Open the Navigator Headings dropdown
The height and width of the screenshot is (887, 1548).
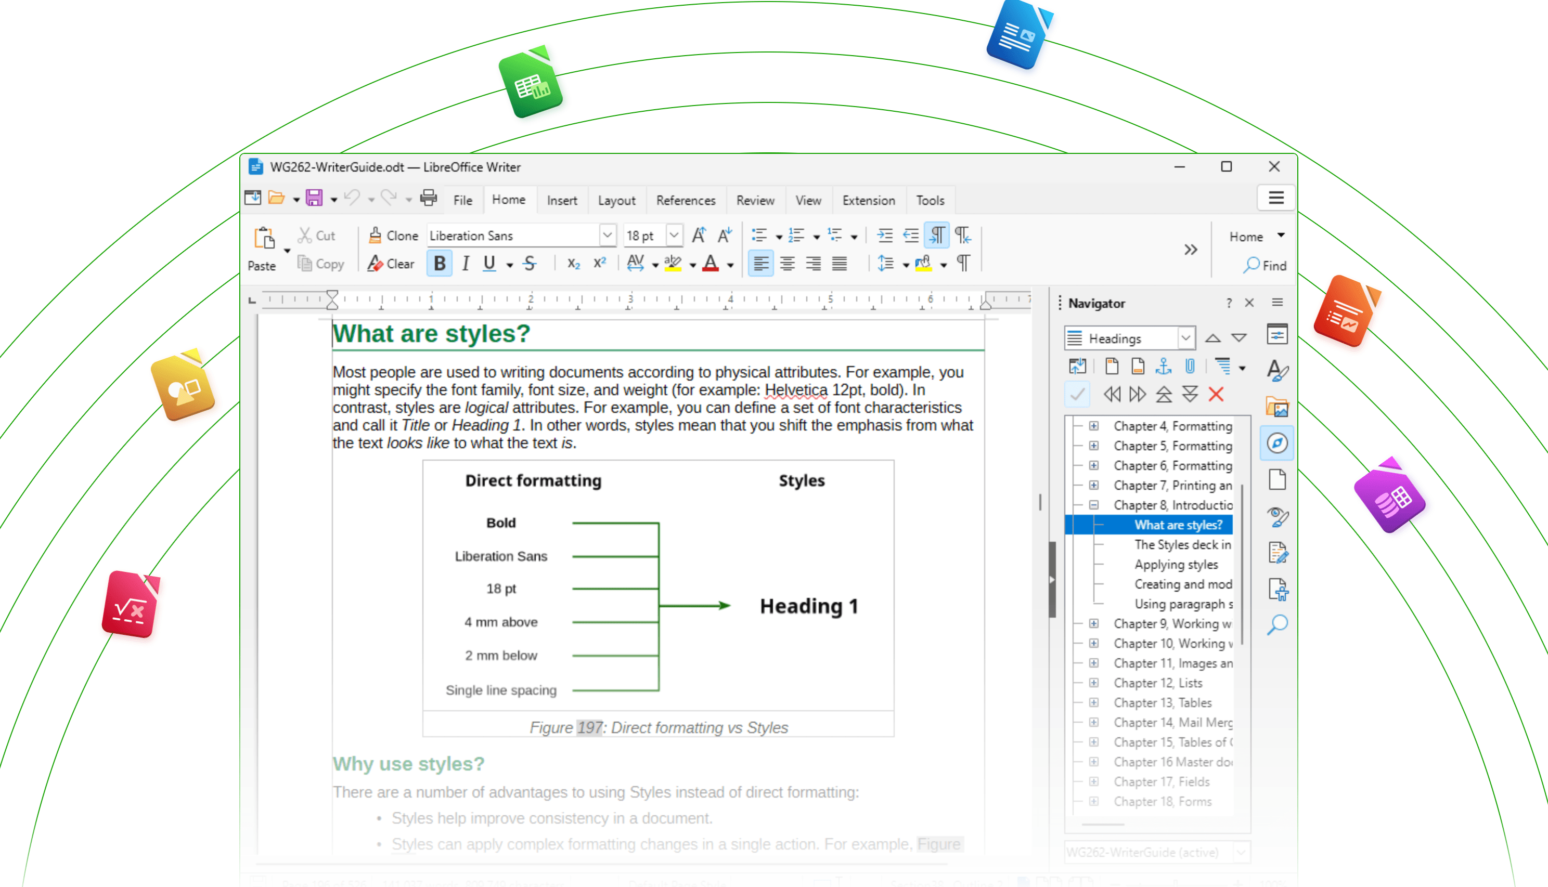(1185, 338)
